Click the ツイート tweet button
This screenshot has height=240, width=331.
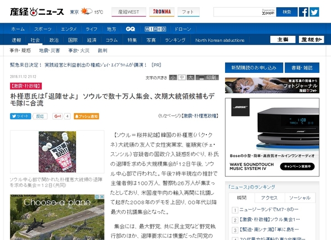(20, 116)
